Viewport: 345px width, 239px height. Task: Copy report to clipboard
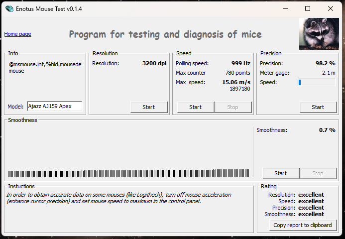click(x=303, y=225)
